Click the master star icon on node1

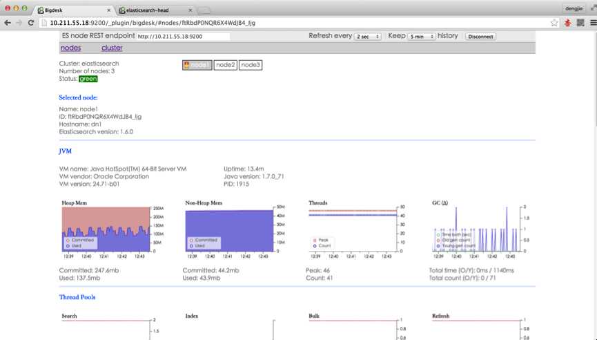coord(186,65)
